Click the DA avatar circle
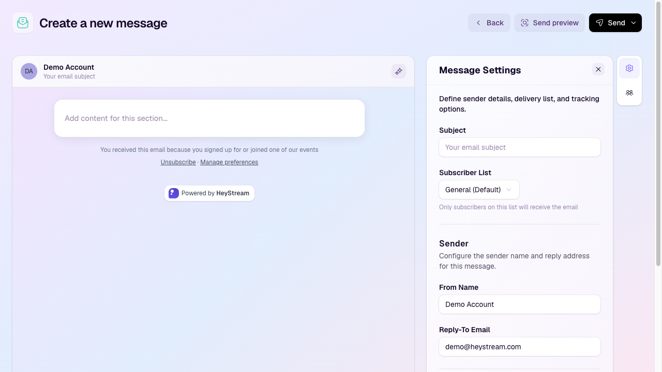662x372 pixels. [29, 71]
